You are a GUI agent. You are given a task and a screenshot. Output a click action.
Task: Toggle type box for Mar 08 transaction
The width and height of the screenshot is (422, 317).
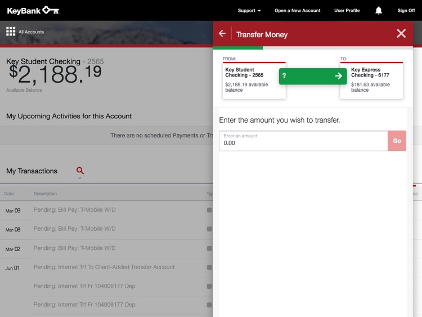(x=209, y=229)
